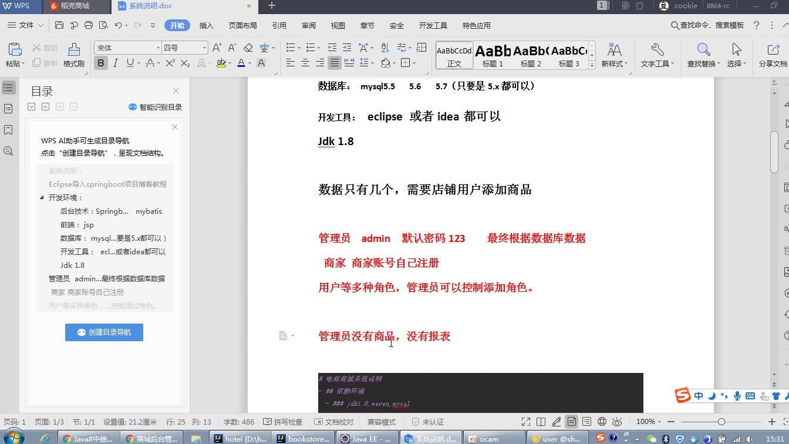Click the Paste (粘贴) icon
Screen dimensions: 789x444
(15, 49)
